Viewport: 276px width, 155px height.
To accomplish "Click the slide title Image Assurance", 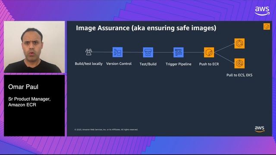I will (146, 28).
